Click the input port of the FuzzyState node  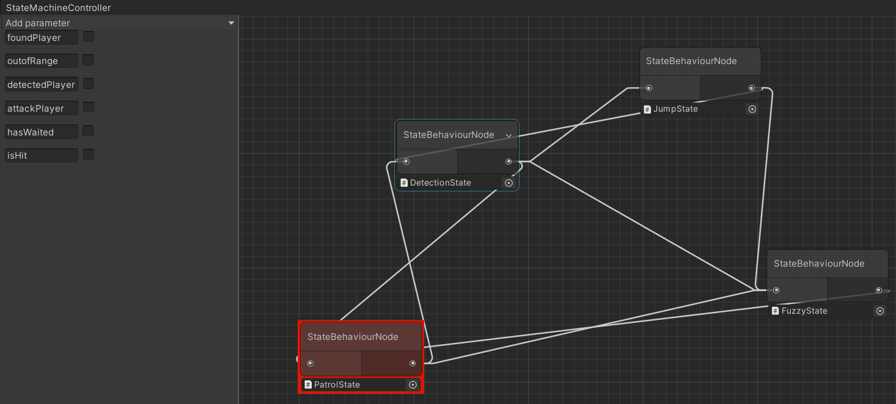tap(776, 290)
